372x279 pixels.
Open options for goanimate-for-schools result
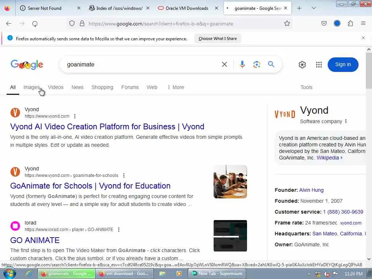coord(124,175)
